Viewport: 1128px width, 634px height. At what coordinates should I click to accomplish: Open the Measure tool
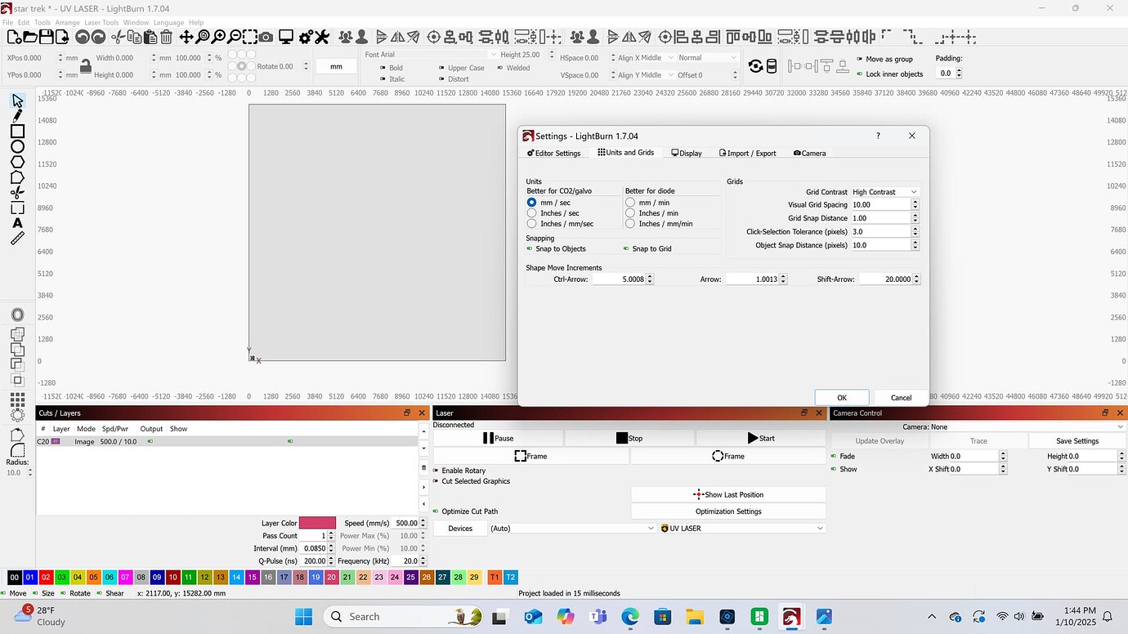18,239
